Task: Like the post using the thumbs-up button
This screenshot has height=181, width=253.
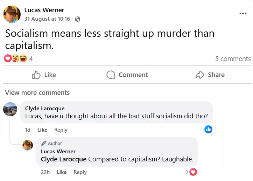Action: click(44, 75)
